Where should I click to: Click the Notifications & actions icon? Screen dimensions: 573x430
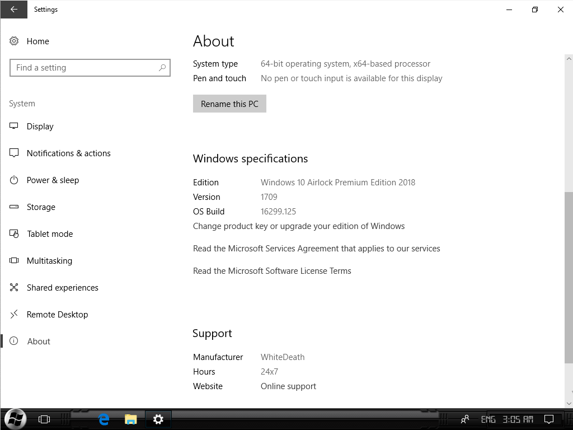[x=14, y=153]
